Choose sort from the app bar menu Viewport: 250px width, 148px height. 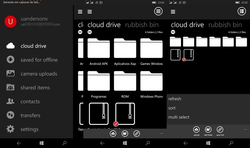click(172, 108)
